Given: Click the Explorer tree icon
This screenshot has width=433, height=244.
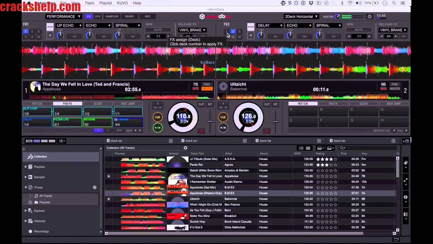Looking at the screenshot, I should tap(30, 211).
